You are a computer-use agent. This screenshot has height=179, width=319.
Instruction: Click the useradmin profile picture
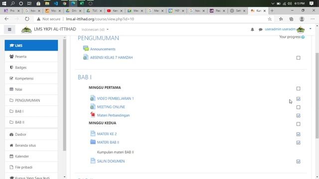click(301, 29)
